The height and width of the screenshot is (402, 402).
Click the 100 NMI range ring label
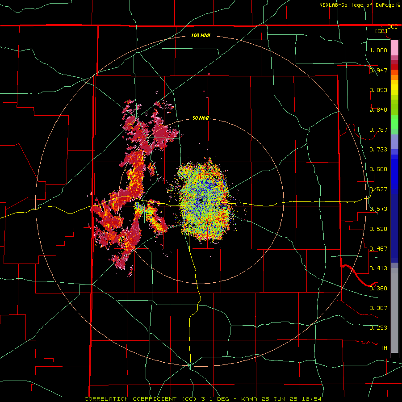tap(201, 35)
